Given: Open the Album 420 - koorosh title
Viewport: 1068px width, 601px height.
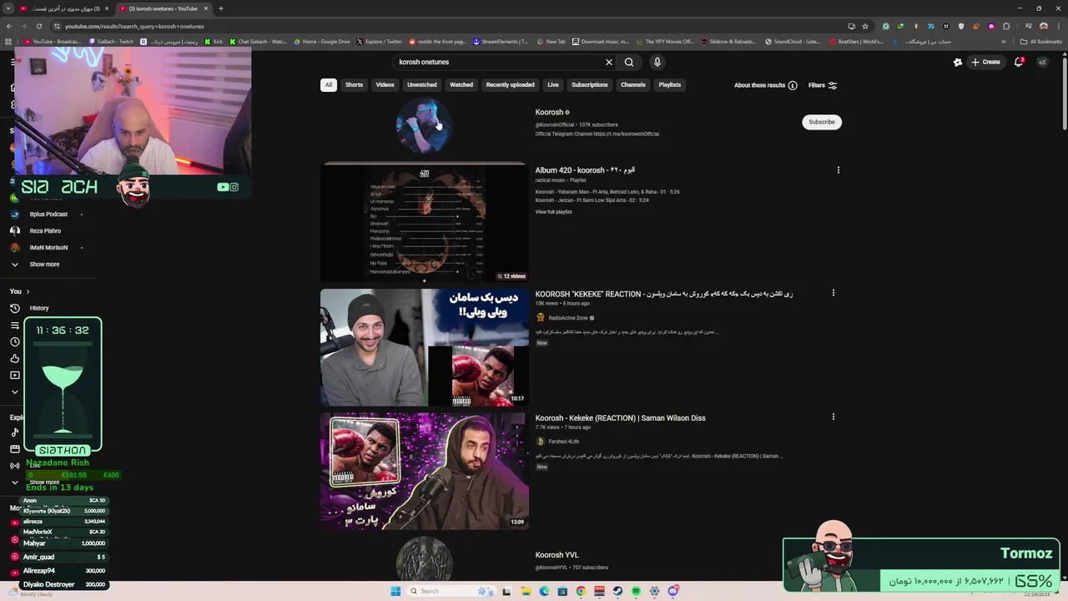Looking at the screenshot, I should tap(585, 170).
